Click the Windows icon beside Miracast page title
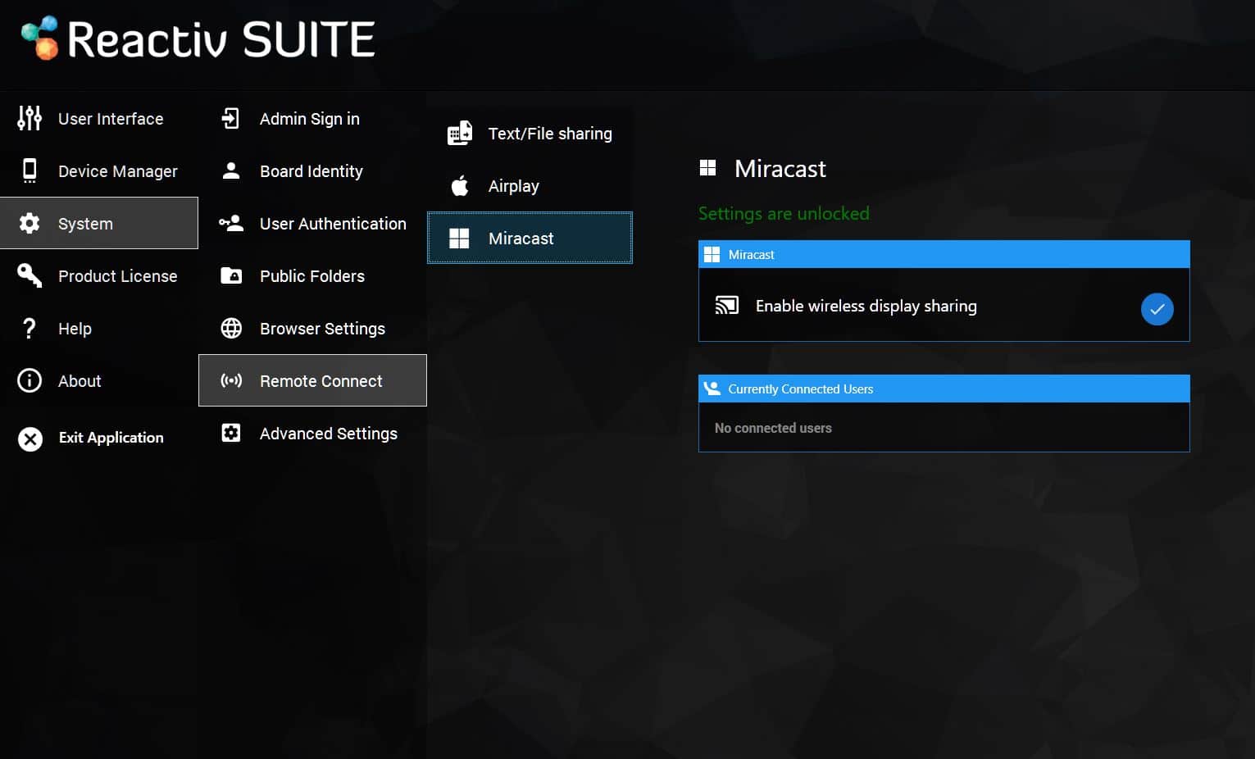 point(708,168)
